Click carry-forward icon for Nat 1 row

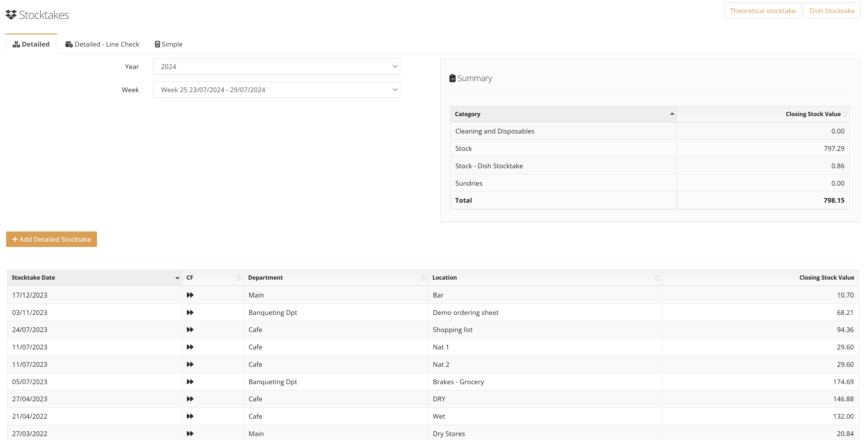tap(190, 347)
